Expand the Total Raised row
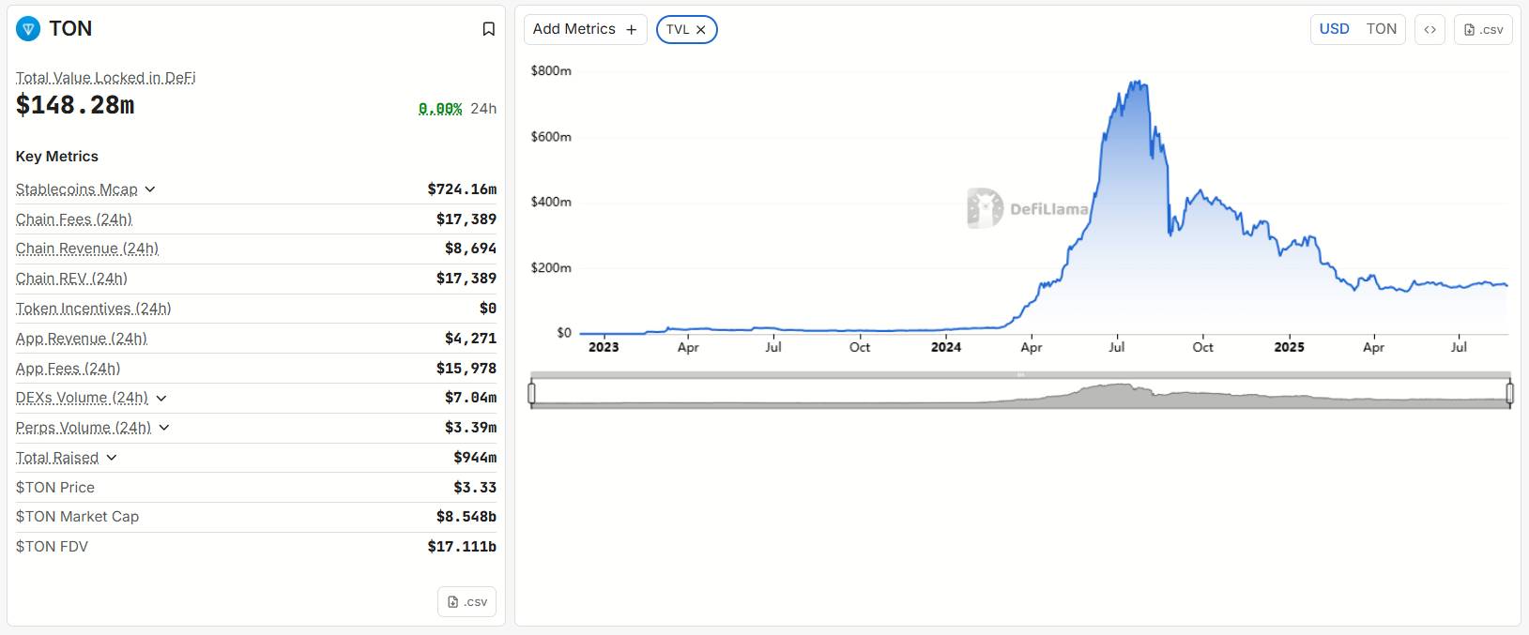The width and height of the screenshot is (1529, 635). pos(112,458)
